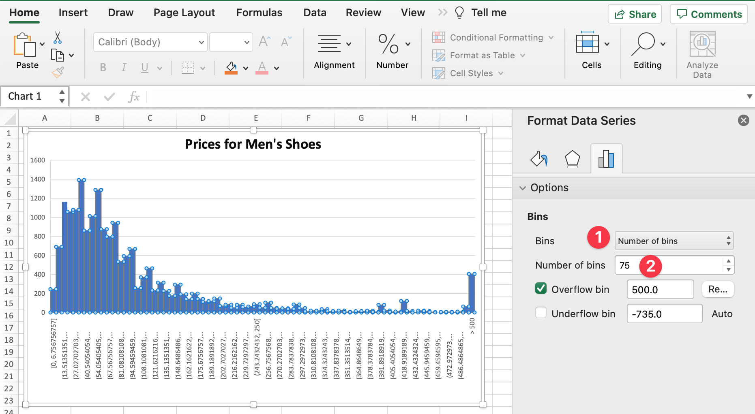Collapse the Options section
The image size is (755, 414).
pyautogui.click(x=523, y=188)
